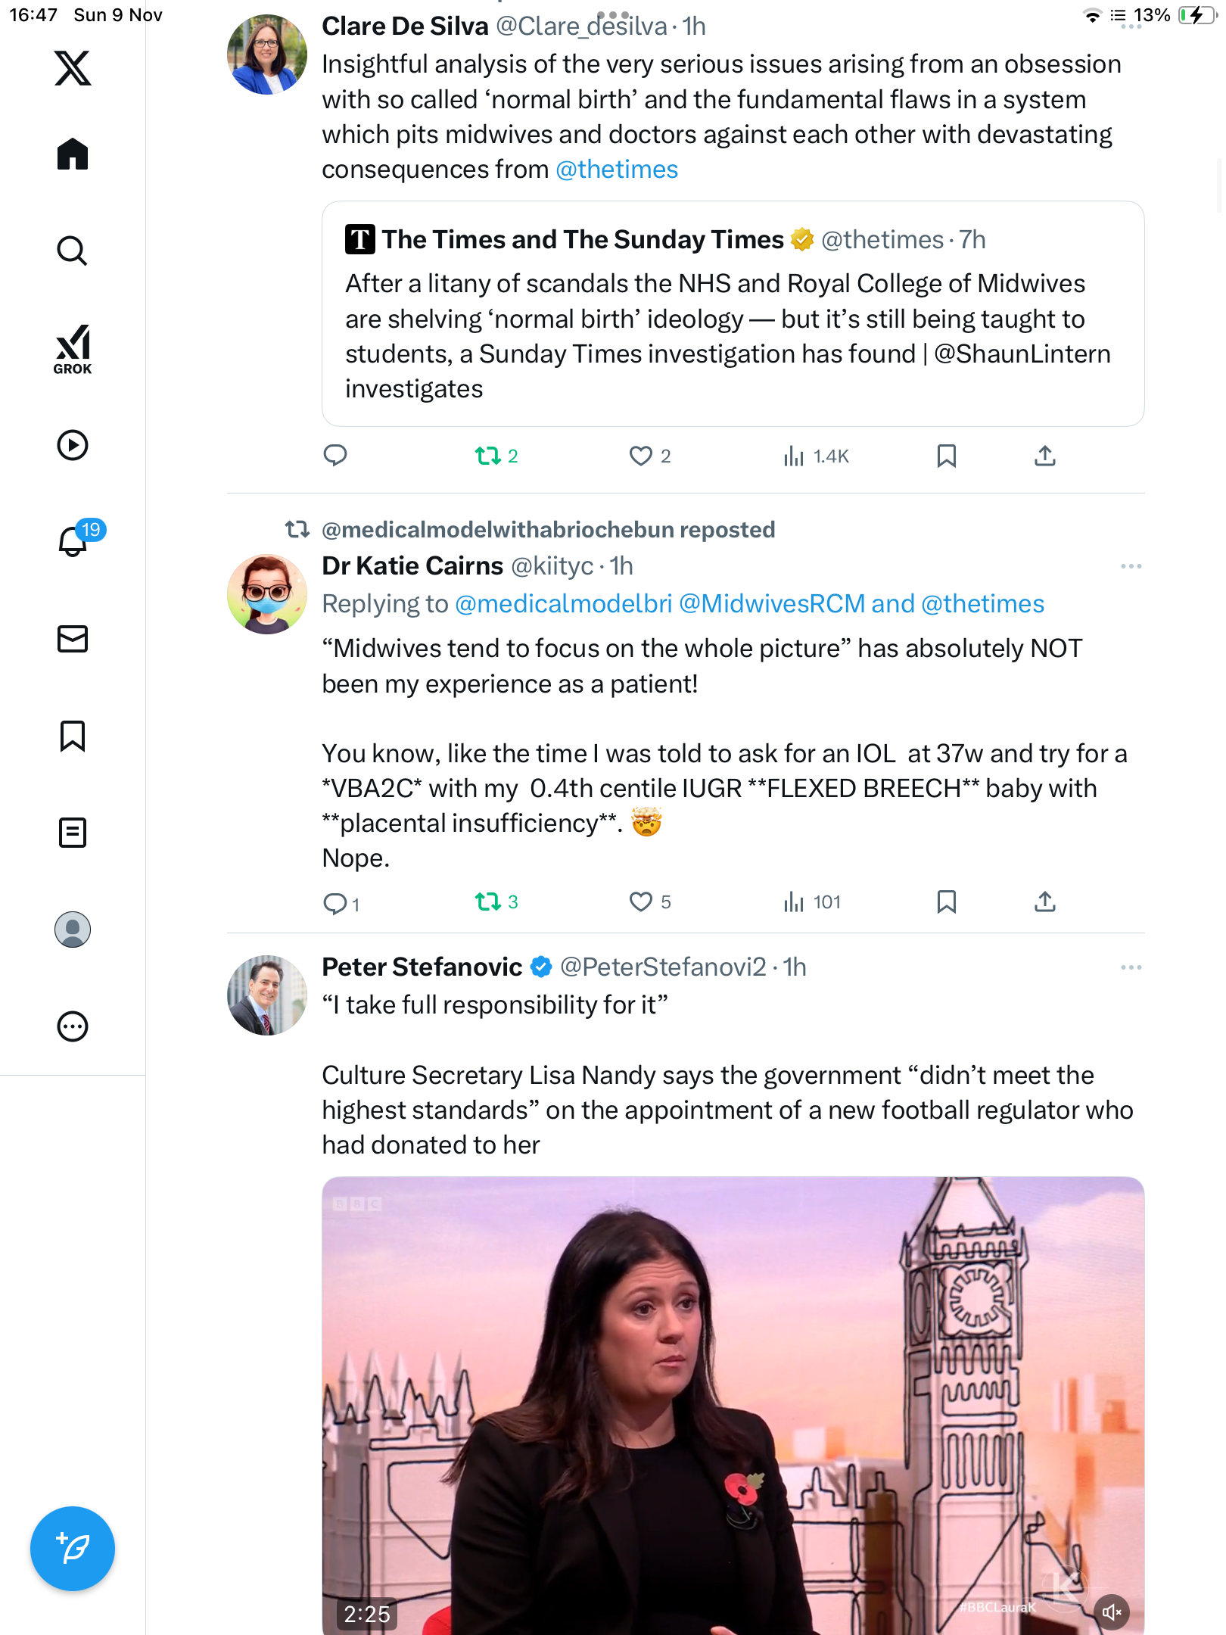Open more options on Katie Cairns' post
The image size is (1226, 1635).
pyautogui.click(x=1131, y=566)
